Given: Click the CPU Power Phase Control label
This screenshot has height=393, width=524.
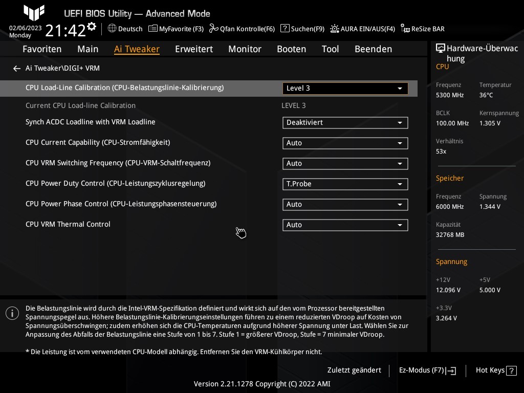Looking at the screenshot, I should click(121, 204).
